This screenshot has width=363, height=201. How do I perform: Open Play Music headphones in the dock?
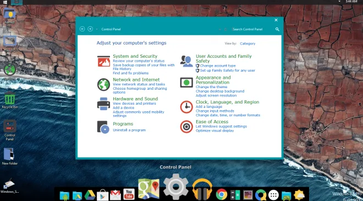202,189
